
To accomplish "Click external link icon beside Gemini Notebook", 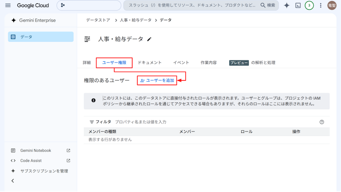I will point(68,151).
